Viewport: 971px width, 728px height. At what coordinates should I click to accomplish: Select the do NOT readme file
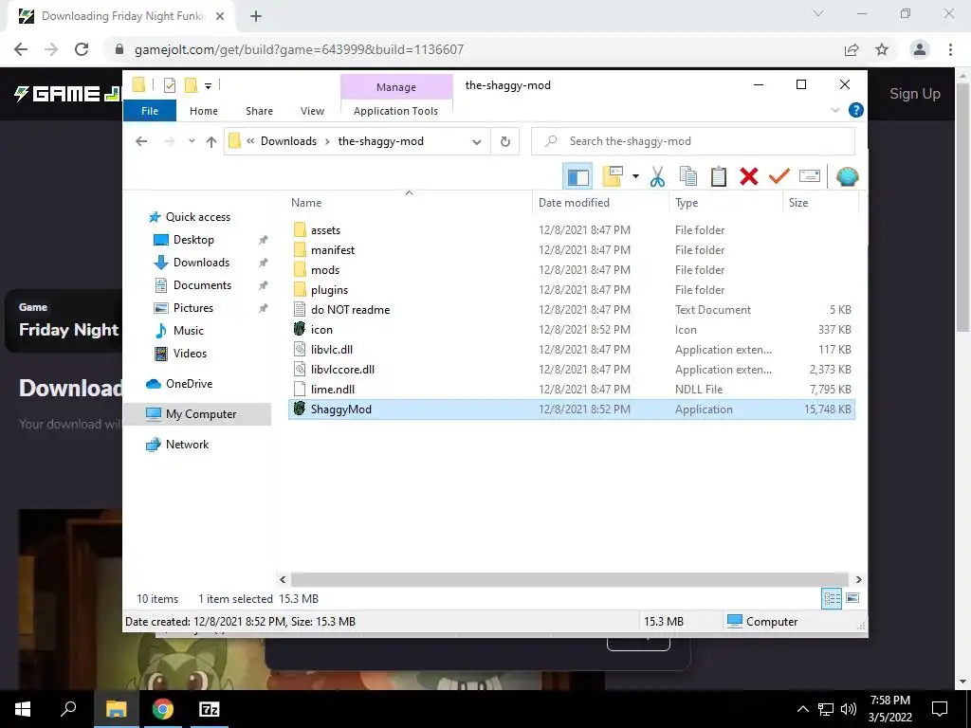pyautogui.click(x=571, y=310)
